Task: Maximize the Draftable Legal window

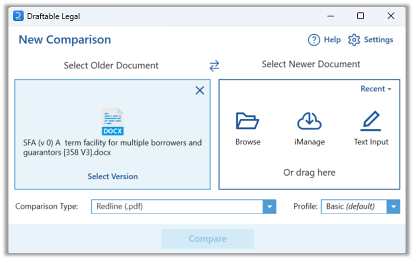Action: point(360,16)
